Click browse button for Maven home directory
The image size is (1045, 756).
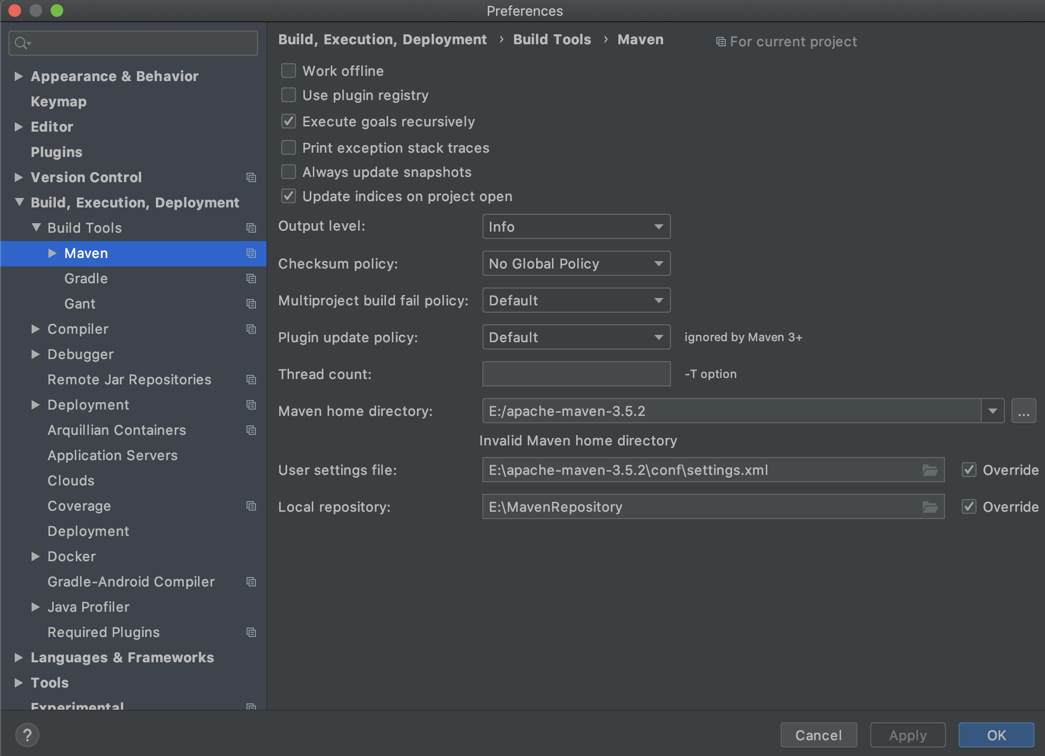click(x=1023, y=411)
